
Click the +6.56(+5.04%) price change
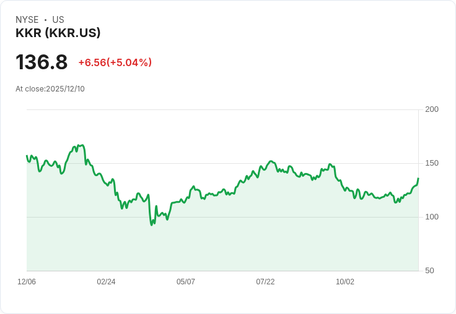(115, 62)
